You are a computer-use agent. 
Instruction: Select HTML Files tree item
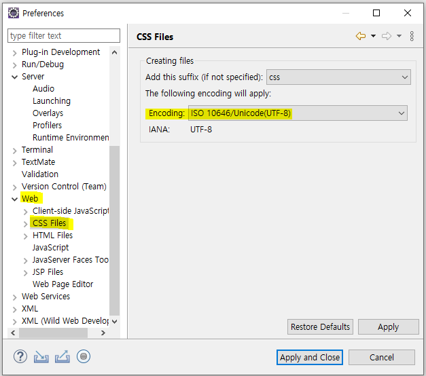(x=53, y=236)
